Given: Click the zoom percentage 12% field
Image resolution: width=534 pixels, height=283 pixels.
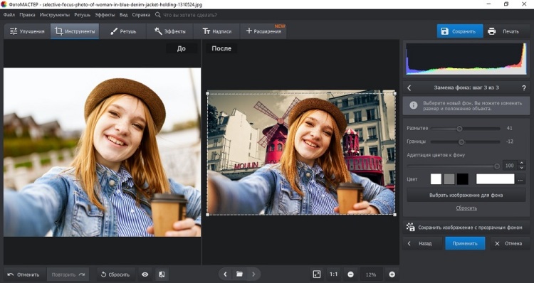Looking at the screenshot, I should click(371, 274).
